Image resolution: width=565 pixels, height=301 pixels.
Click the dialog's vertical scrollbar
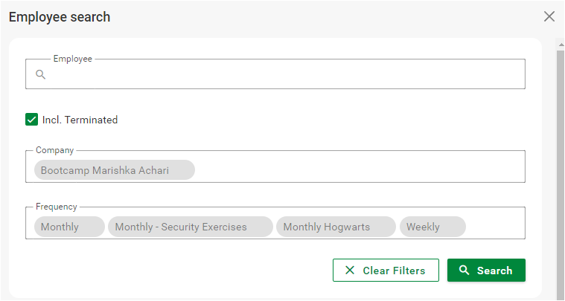560,171
